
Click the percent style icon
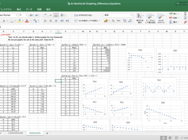(x=113, y=21)
